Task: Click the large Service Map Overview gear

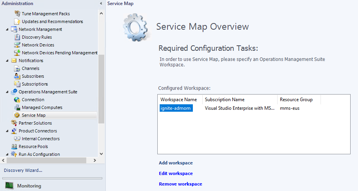Action: point(136,27)
